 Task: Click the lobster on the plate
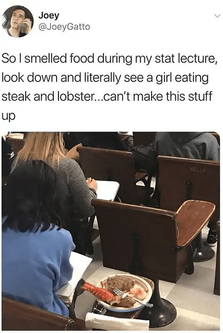(x=98, y=291)
